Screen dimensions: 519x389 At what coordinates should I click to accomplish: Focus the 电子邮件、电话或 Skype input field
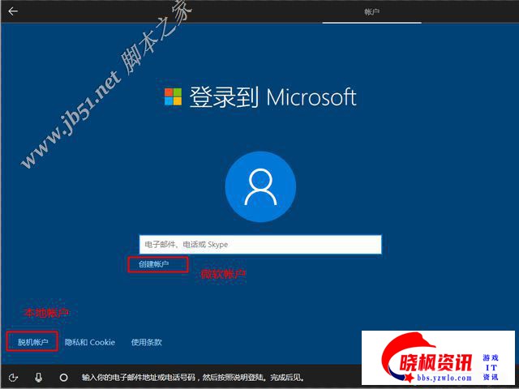(x=259, y=244)
